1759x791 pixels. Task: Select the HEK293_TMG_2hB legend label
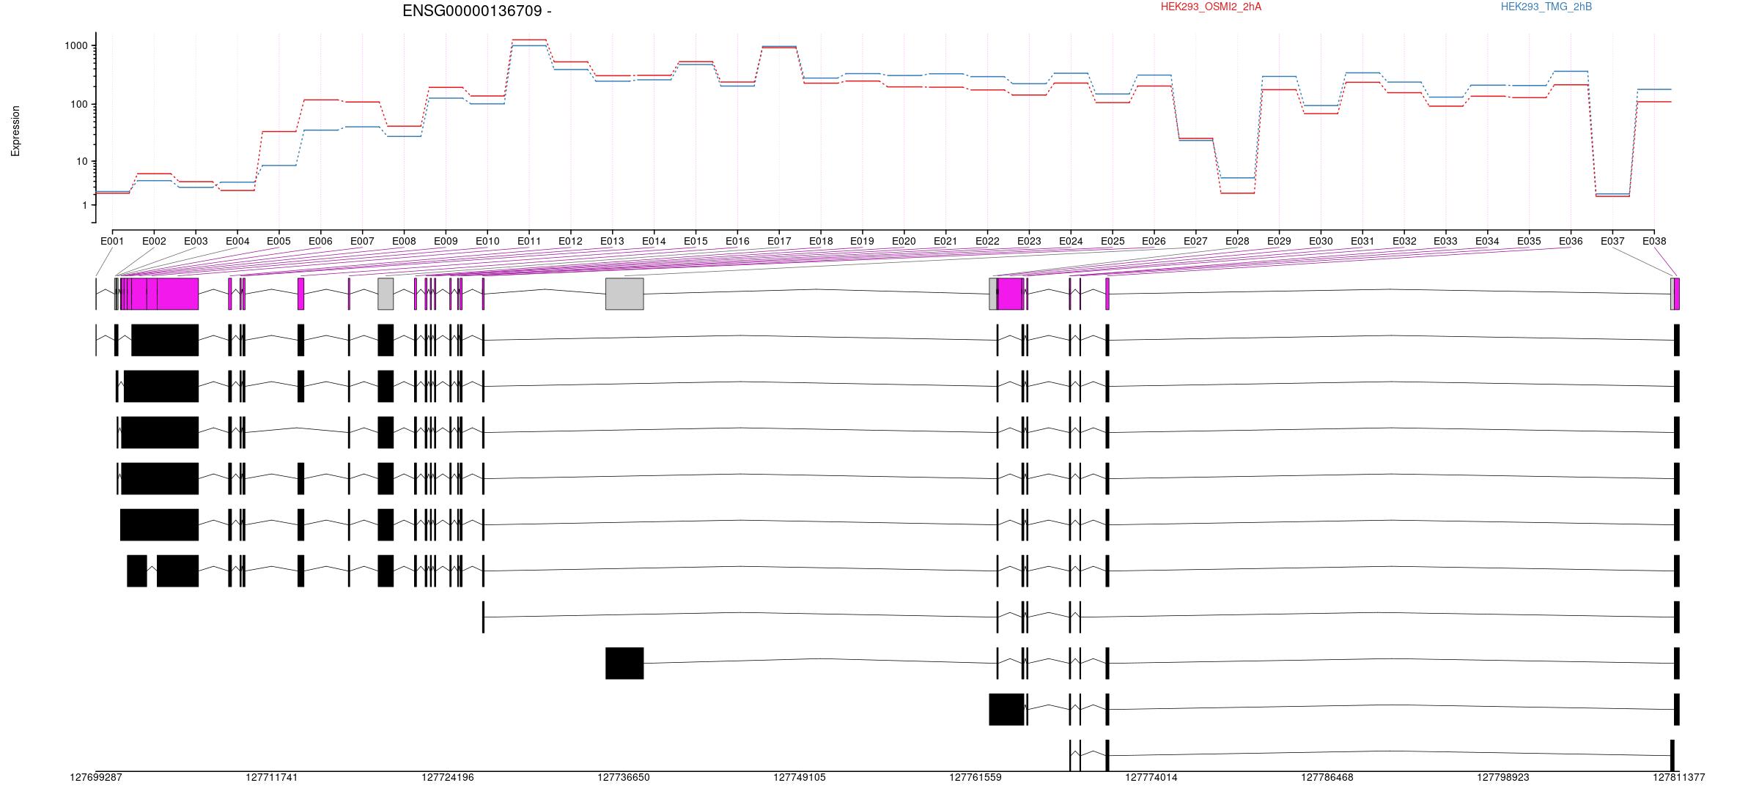[x=1546, y=7]
